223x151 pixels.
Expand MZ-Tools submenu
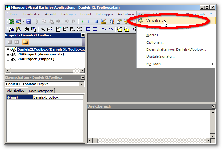tap(176, 64)
